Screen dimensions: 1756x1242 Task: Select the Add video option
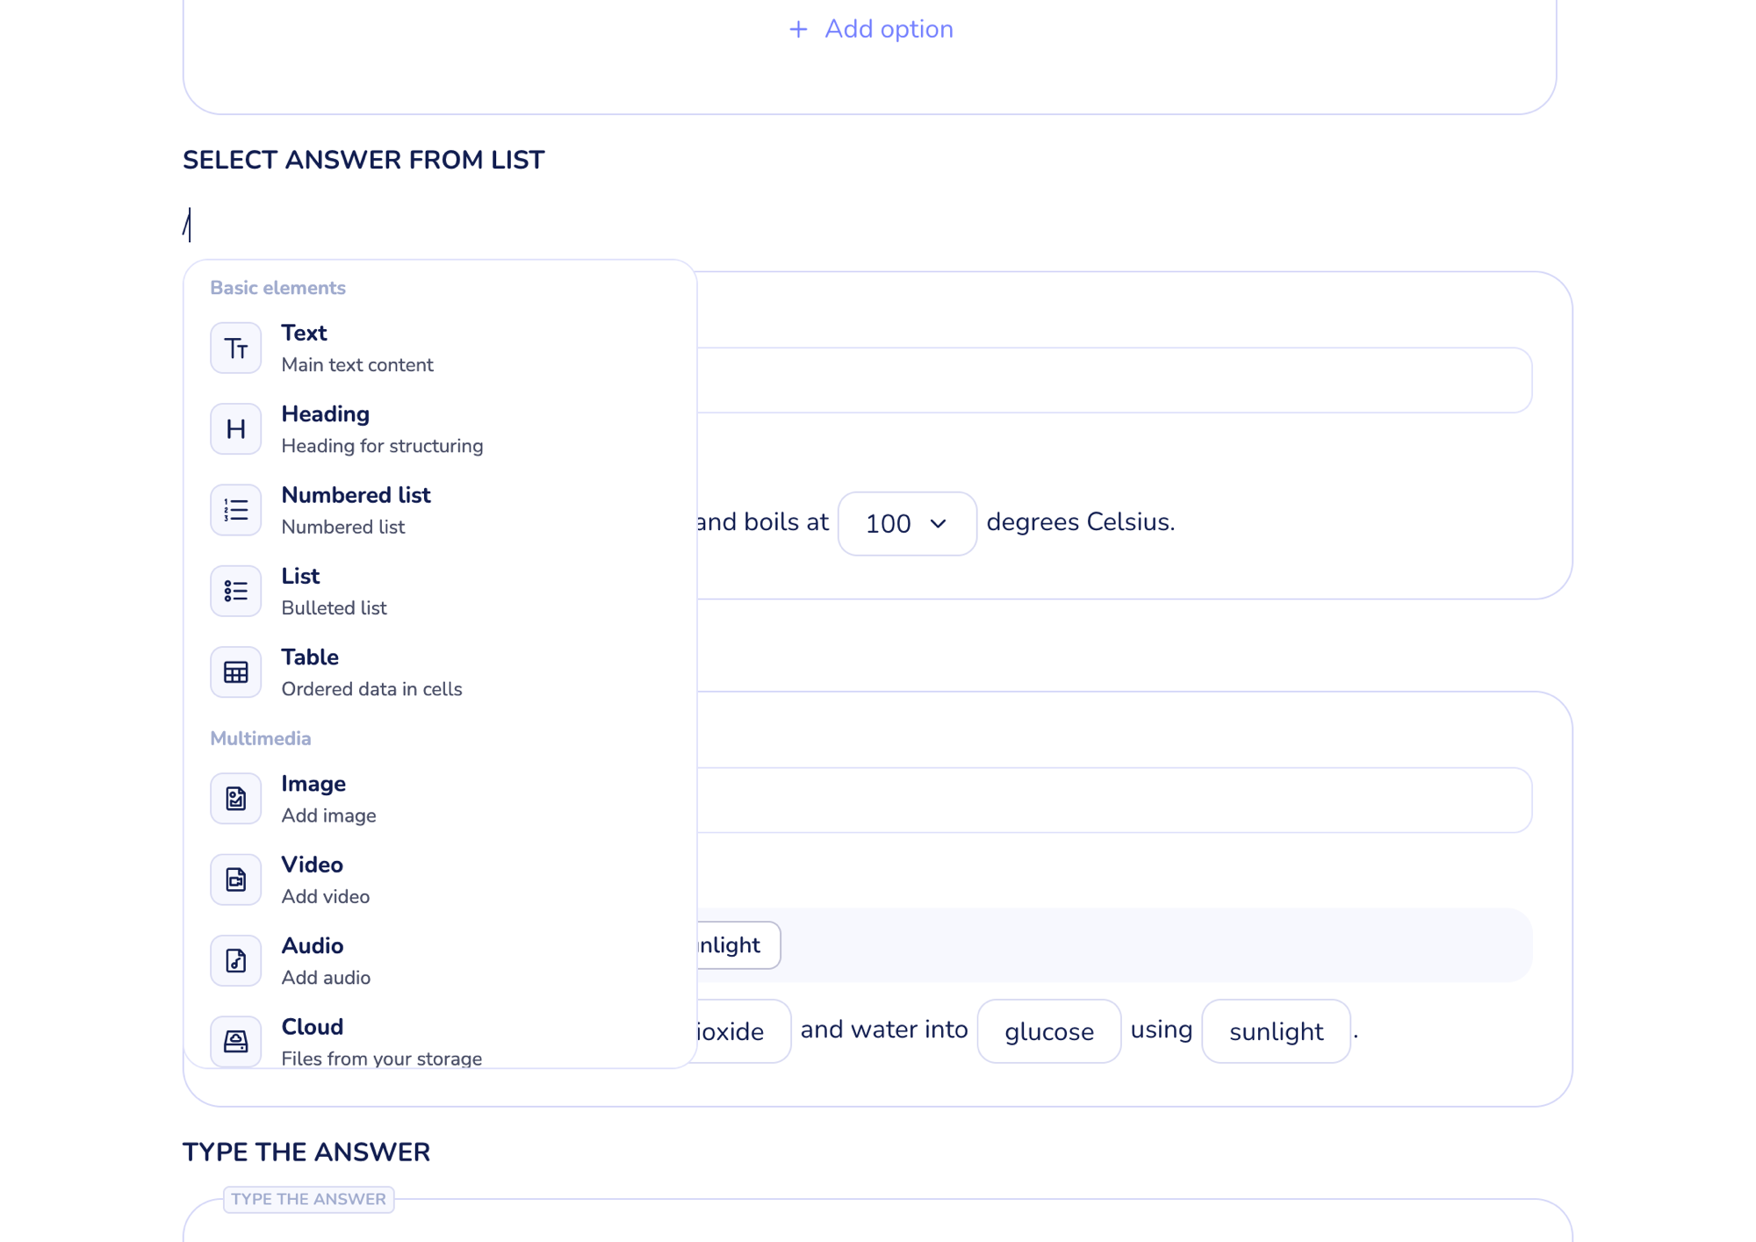(439, 879)
